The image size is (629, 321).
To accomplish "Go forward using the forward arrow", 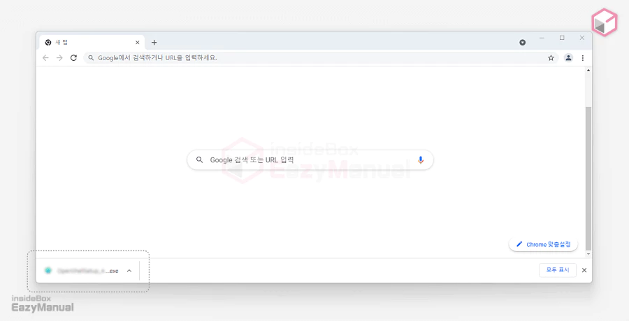I will (59, 58).
